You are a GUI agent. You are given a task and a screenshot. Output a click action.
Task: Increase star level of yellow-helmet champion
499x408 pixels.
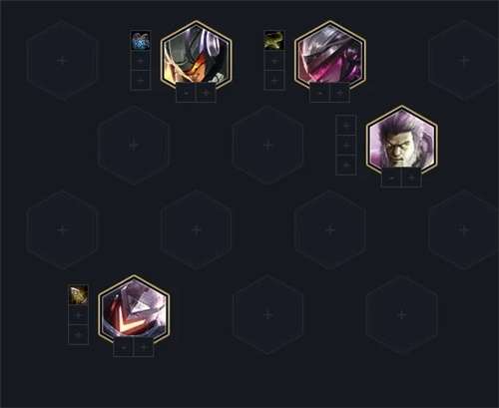(207, 93)
